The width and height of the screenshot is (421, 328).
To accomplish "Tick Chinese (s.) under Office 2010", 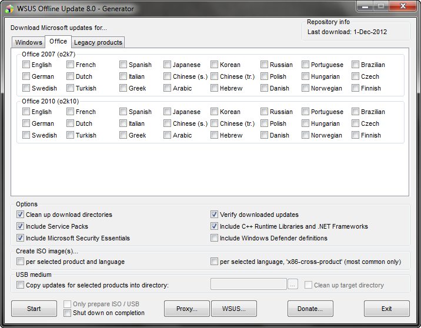I will coord(167,123).
